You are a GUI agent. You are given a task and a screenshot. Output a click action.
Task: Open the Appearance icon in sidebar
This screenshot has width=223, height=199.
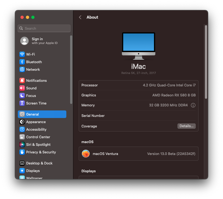22,122
